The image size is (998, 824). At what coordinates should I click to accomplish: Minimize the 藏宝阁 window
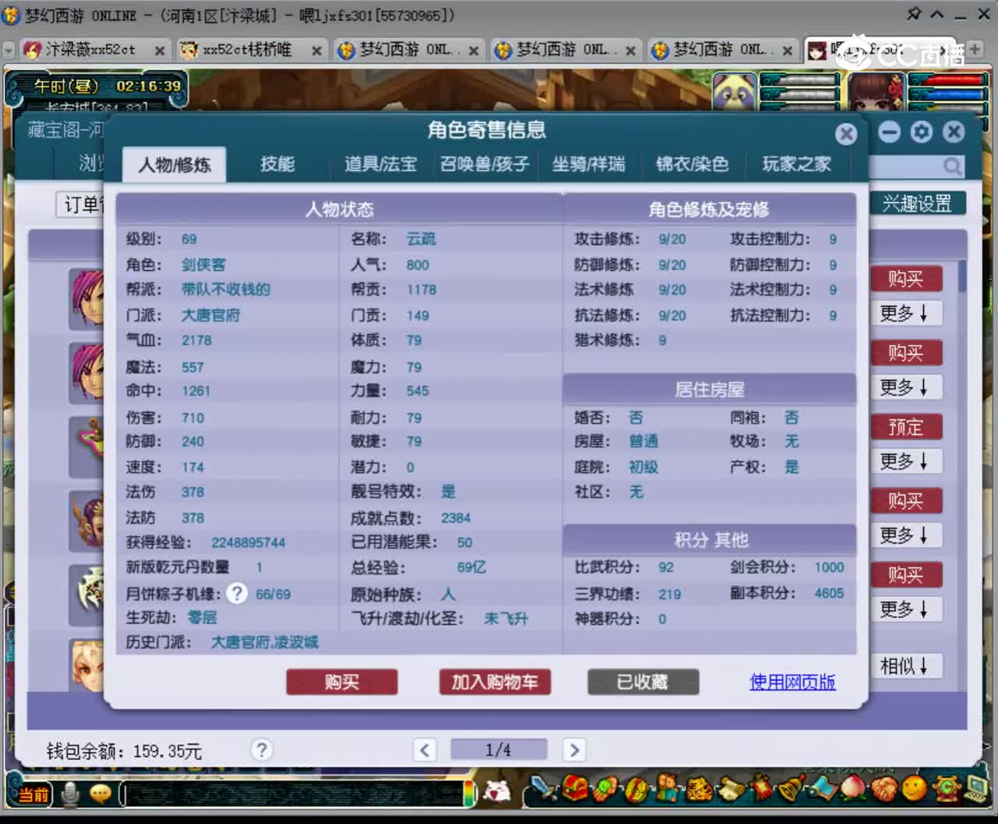tap(890, 132)
